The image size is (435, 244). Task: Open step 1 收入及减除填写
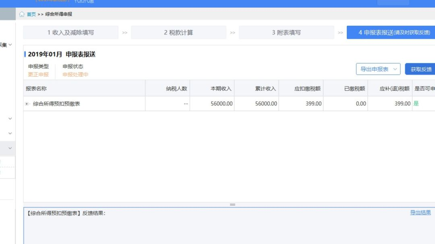point(70,33)
